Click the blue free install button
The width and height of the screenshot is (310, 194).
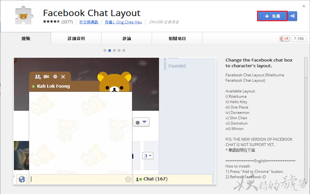tap(272, 16)
